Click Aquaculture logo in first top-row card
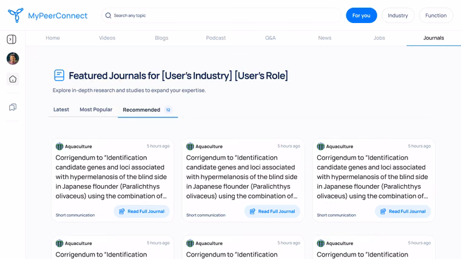Image resolution: width=461 pixels, height=259 pixels. [59, 146]
